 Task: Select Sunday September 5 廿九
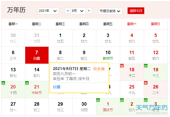[156, 38]
